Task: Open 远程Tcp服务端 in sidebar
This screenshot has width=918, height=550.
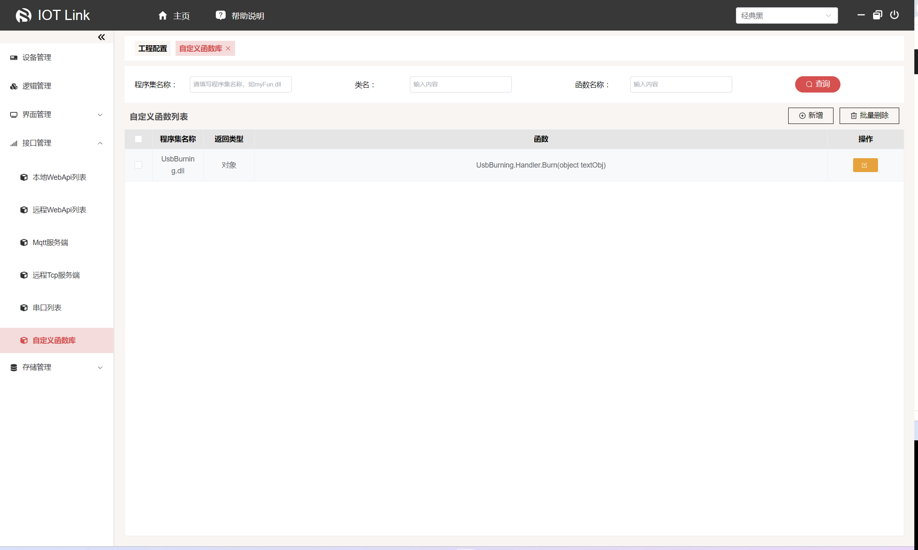Action: [56, 275]
